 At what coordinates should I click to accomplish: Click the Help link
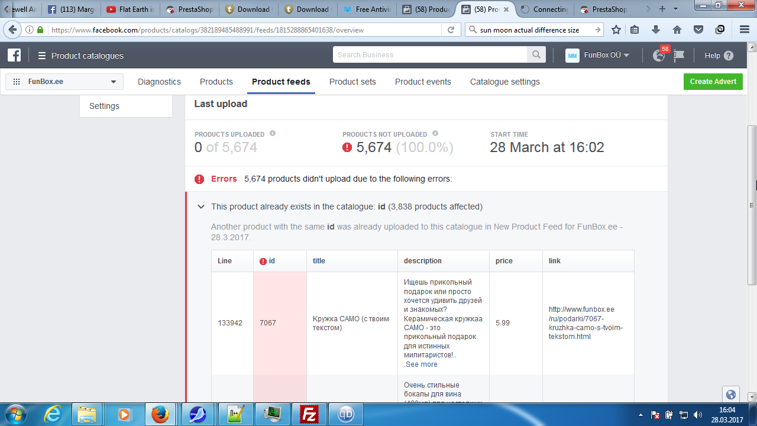713,56
